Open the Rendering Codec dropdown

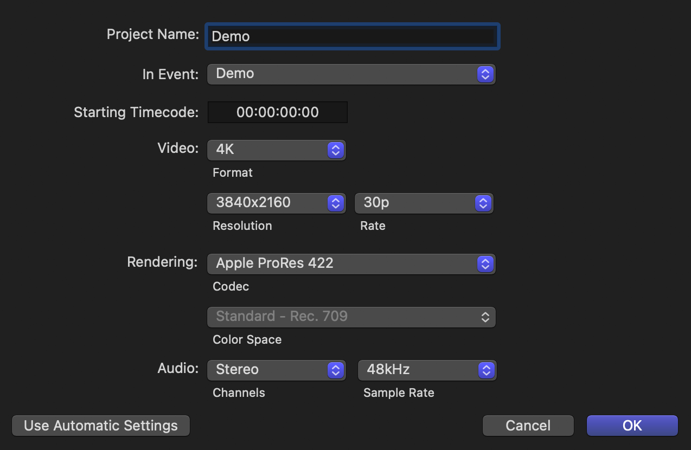(x=351, y=264)
